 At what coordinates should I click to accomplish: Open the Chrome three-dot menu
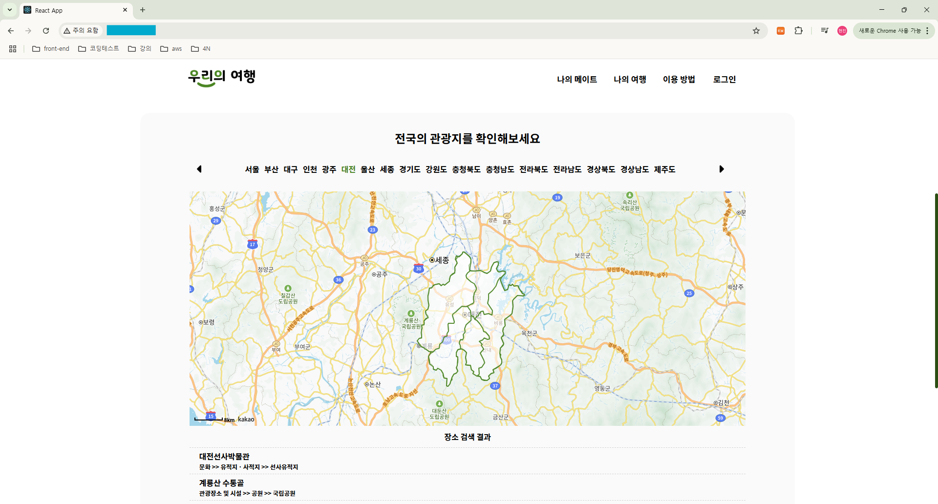tap(927, 31)
